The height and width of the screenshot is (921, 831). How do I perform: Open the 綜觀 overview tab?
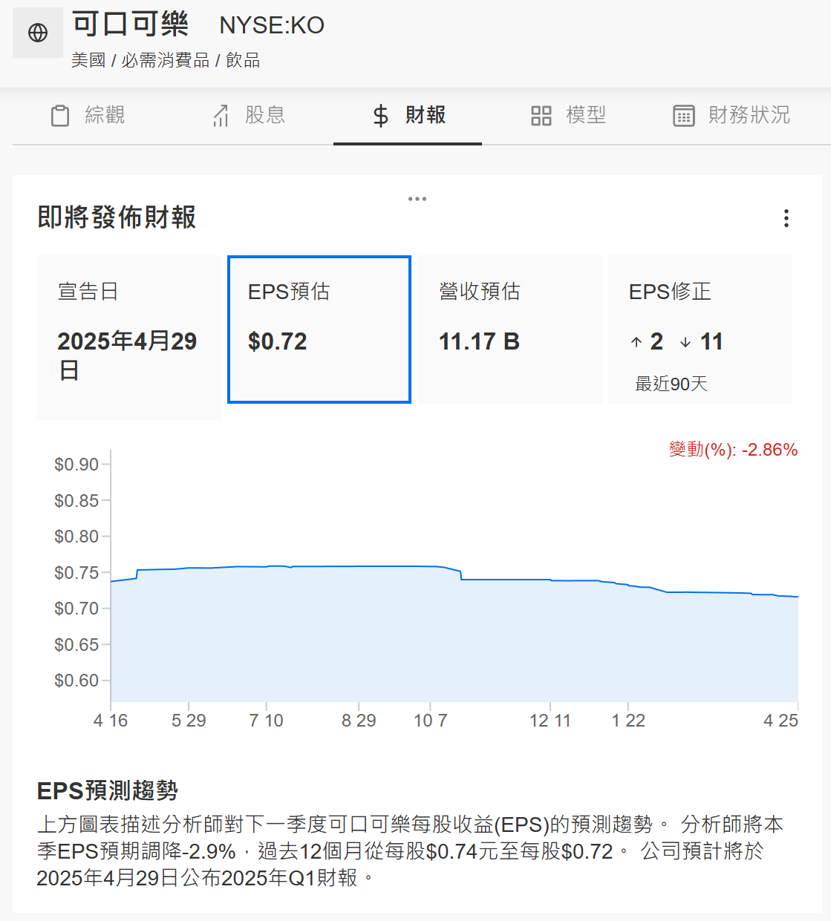point(88,116)
